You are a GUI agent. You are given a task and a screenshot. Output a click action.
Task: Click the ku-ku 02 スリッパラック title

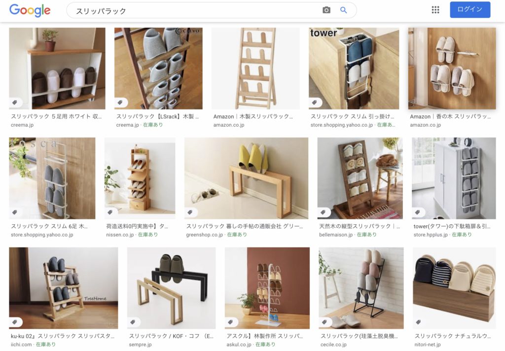point(63,336)
